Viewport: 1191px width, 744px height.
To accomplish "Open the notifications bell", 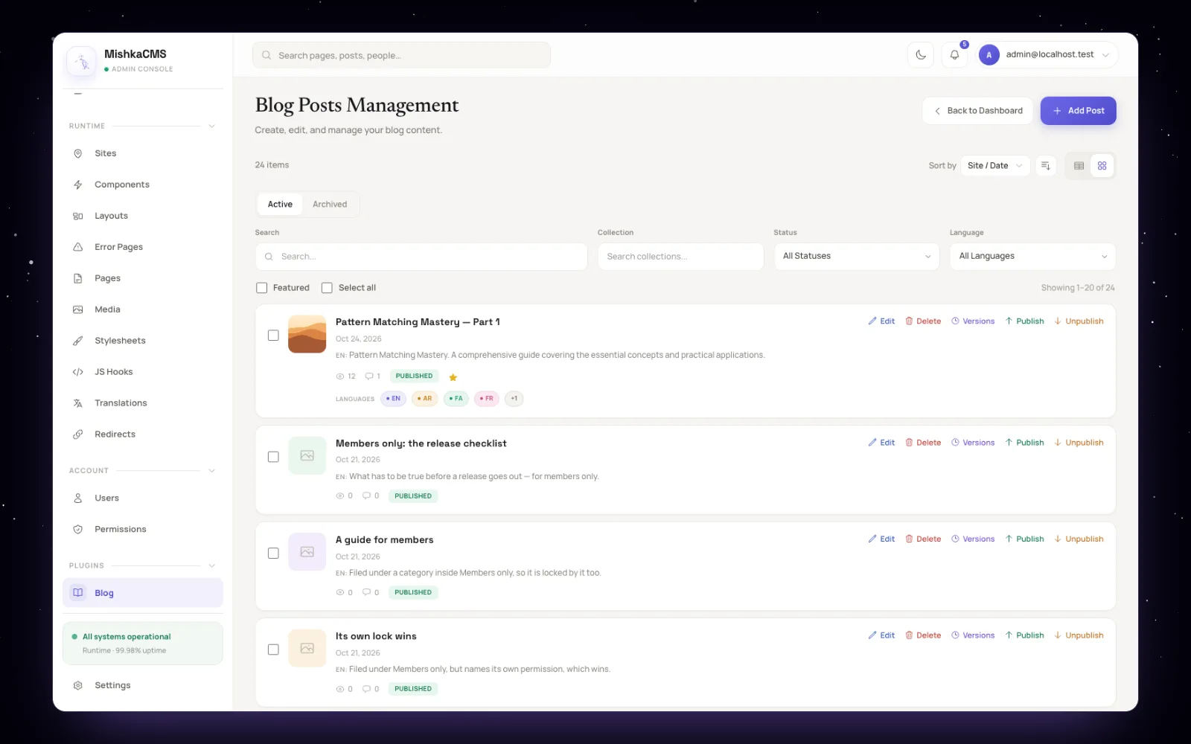I will pyautogui.click(x=954, y=55).
